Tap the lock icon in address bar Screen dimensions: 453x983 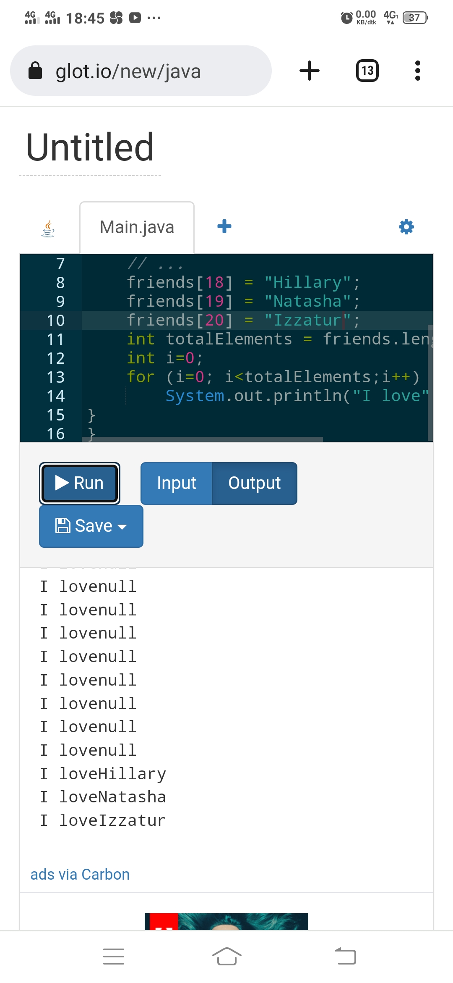[x=35, y=71]
